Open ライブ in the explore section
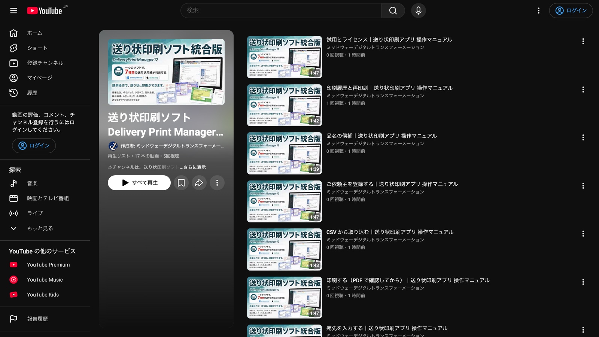The image size is (599, 337). pyautogui.click(x=45, y=213)
